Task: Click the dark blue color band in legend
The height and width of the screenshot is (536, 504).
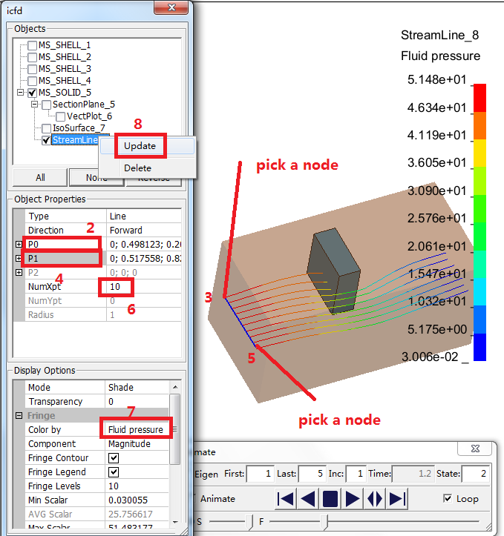Action: click(x=480, y=347)
